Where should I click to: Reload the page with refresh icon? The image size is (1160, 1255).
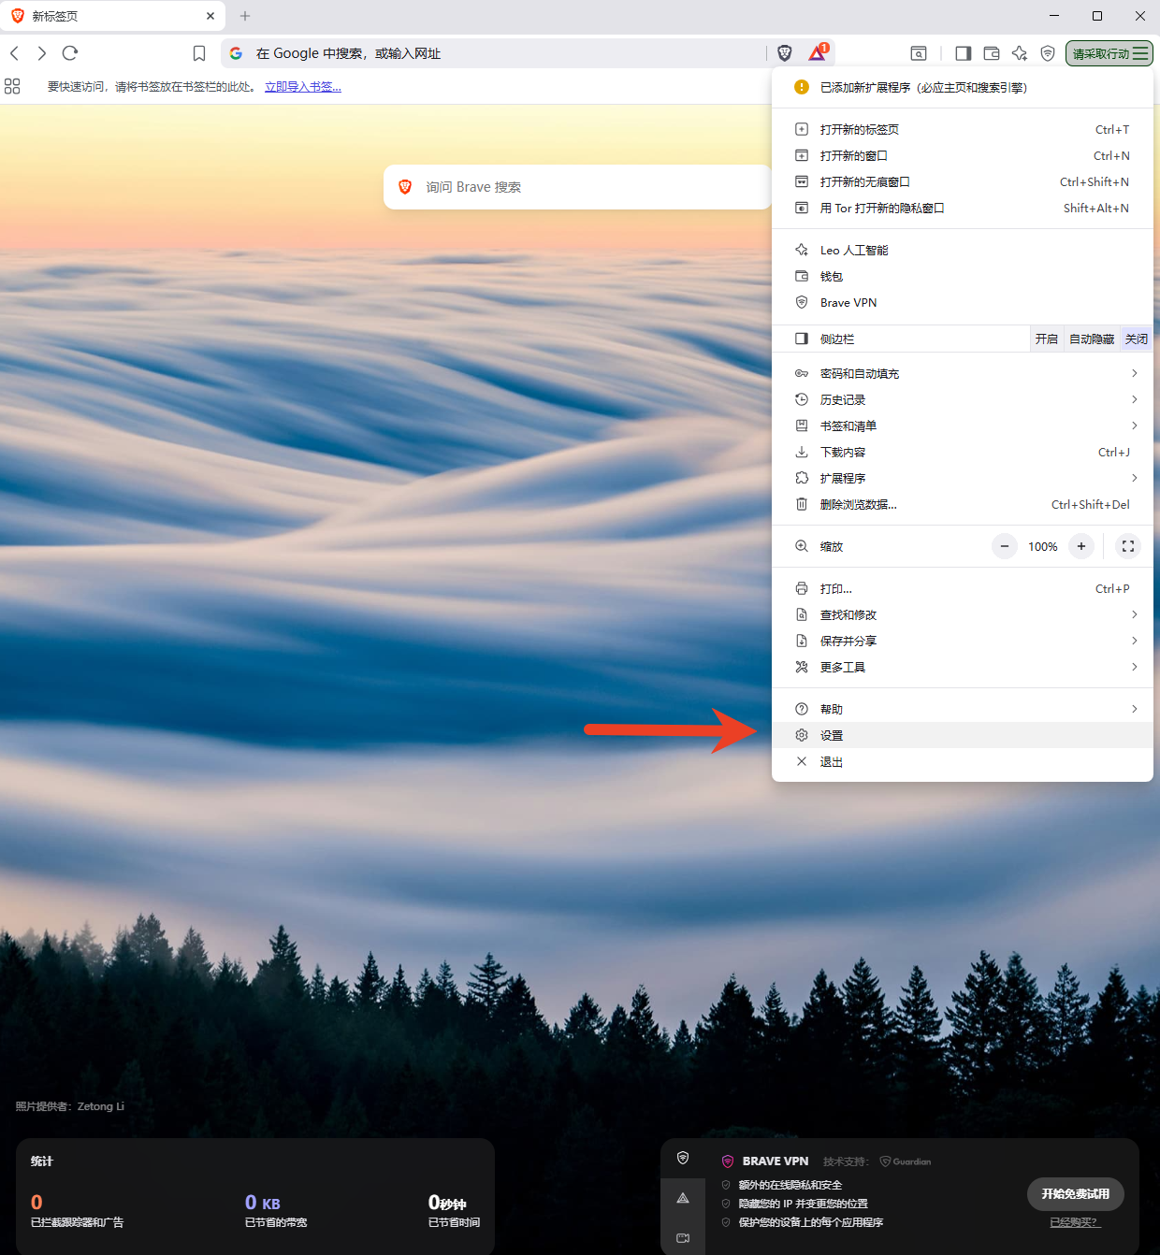click(70, 53)
